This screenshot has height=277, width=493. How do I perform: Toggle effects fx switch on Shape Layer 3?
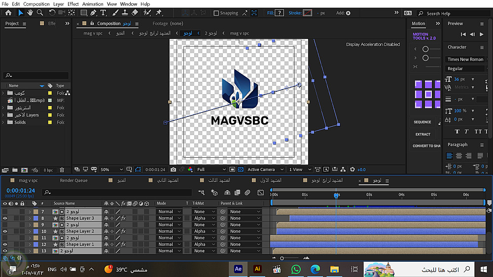point(124,218)
